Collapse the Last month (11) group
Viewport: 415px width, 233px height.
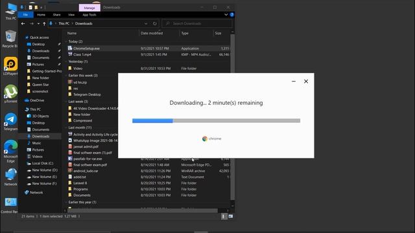(x=65, y=128)
